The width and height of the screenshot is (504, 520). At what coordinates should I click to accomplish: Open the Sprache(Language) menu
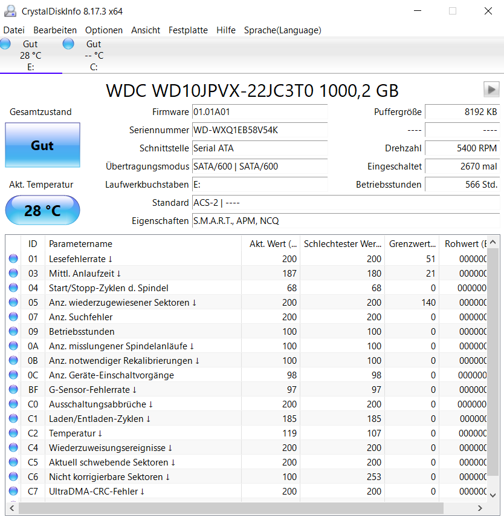click(282, 30)
